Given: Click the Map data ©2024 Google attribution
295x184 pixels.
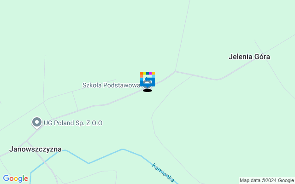Looking at the screenshot, I should 267,181.
